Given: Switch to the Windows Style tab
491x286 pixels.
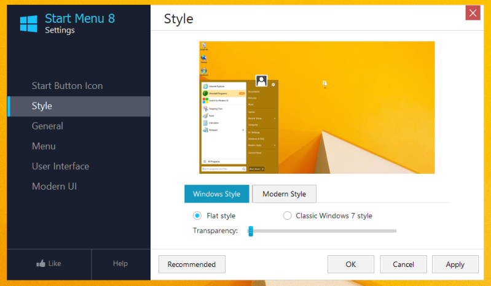Looking at the screenshot, I should pyautogui.click(x=216, y=194).
